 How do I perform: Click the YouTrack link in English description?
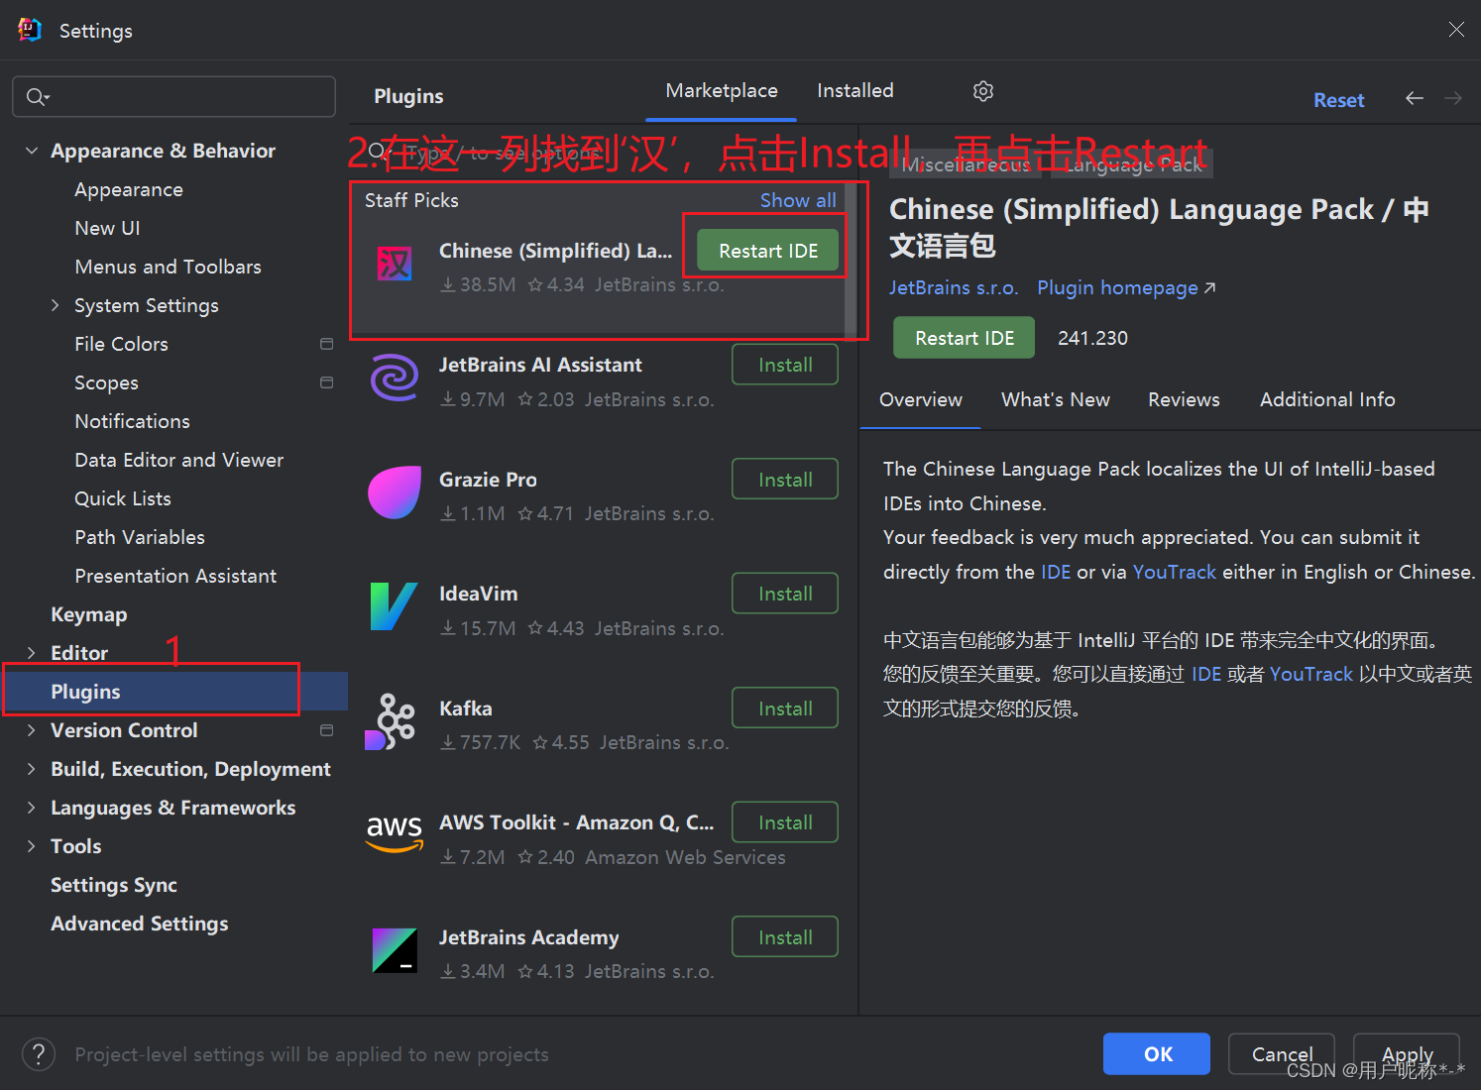1175,572
